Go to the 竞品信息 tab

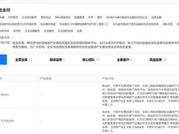coord(158,60)
